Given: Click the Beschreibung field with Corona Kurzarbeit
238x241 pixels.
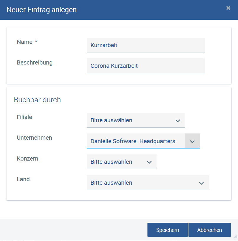Looking at the screenshot, I should coord(145,66).
